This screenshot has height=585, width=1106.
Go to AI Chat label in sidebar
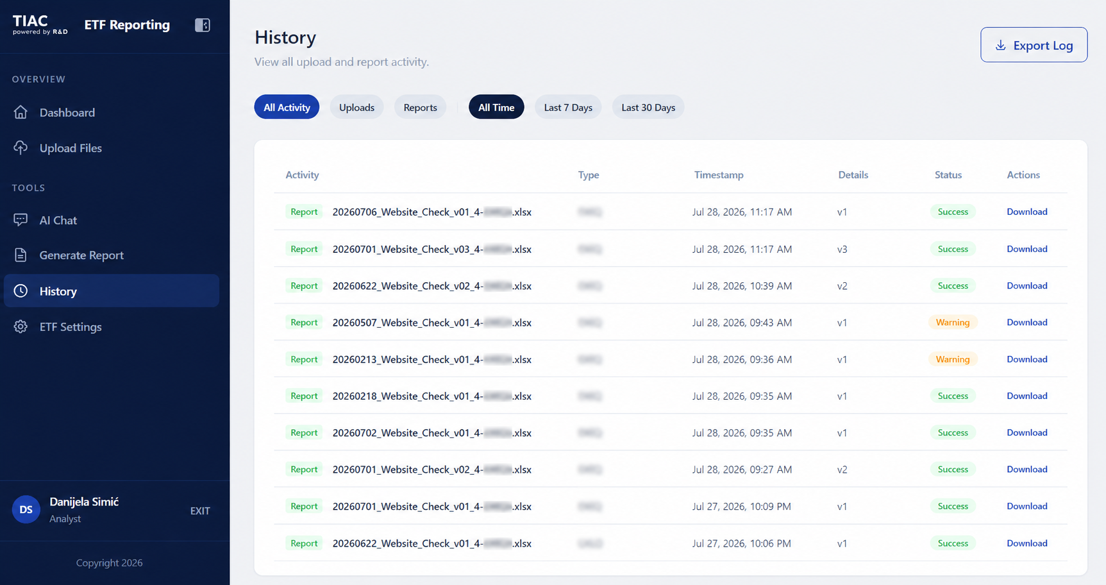58,220
